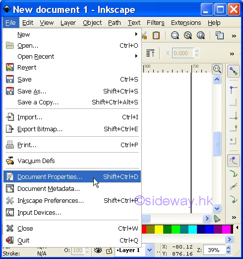Image resolution: width=243 pixels, height=259 pixels.
Task: Toggle snap to cusp nodes button
Action: [x=234, y=199]
